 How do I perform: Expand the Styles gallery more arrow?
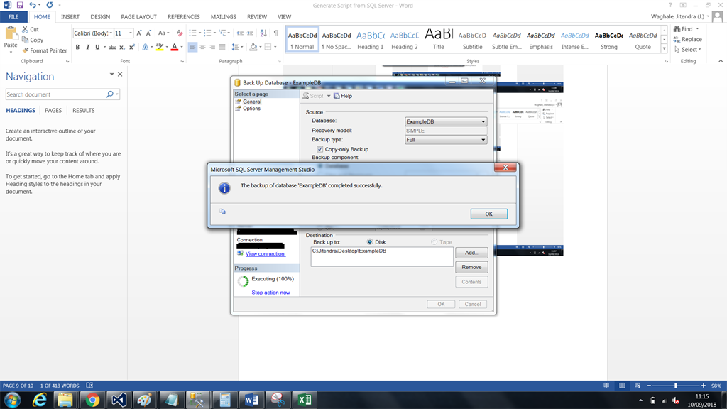[665, 49]
